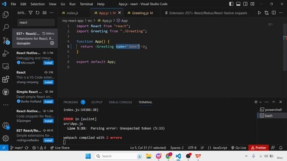Viewport: 287px width, 161px height.
Task: Filter extensions using the funnel icon
Action: point(30,13)
